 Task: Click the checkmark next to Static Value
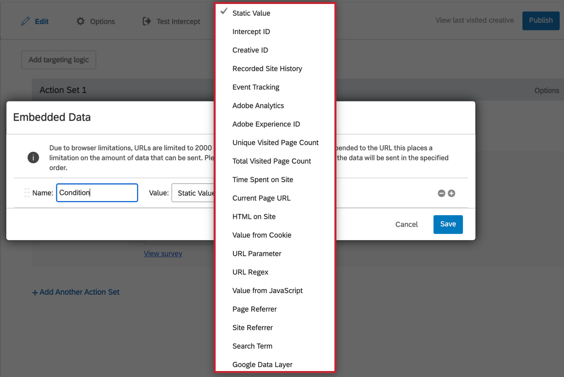tap(224, 11)
